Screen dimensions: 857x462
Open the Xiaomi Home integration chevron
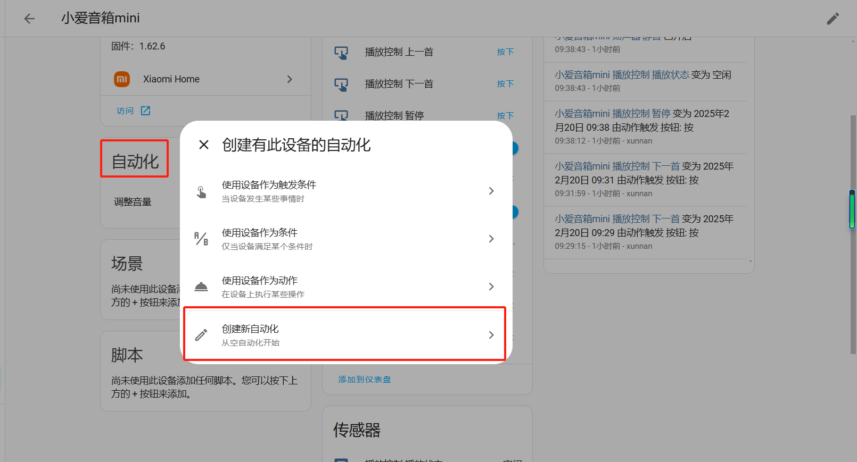(x=290, y=79)
